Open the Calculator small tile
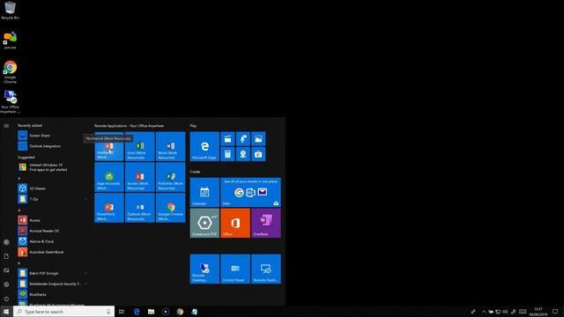564x317 pixels. point(227,154)
